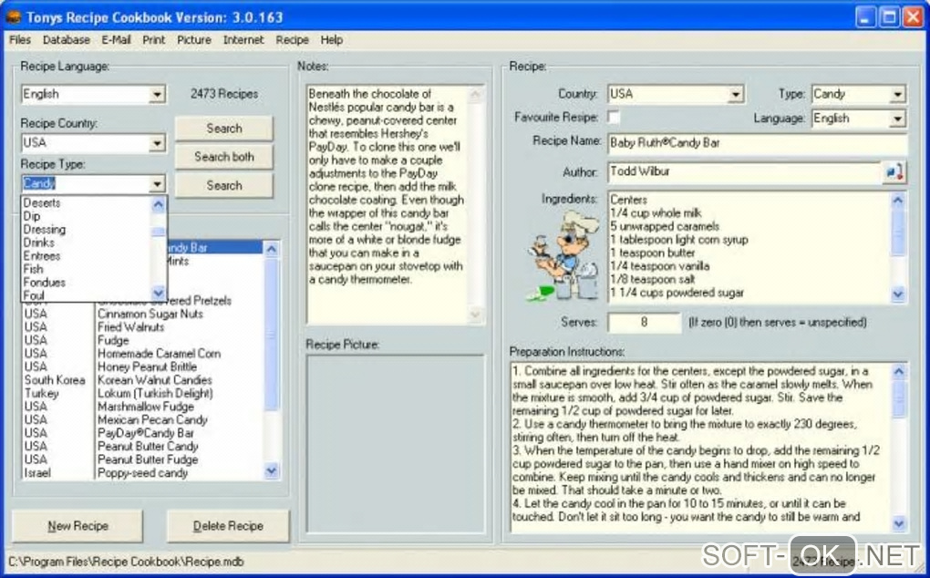Click scroll-up arrow of the recipe list
Image resolution: width=930 pixels, height=578 pixels.
[x=271, y=249]
